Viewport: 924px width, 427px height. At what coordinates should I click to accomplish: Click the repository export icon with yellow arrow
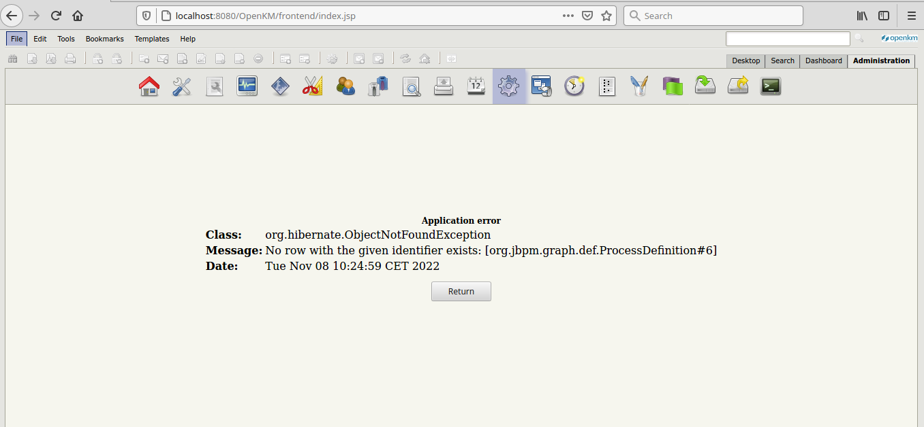738,86
